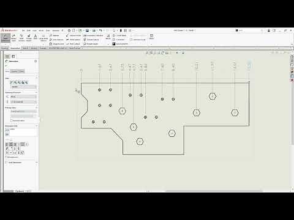Image resolution: width=294 pixels, height=220 pixels.
Task: Select the highlighted blue ordinate dimension
Action: [249, 65]
